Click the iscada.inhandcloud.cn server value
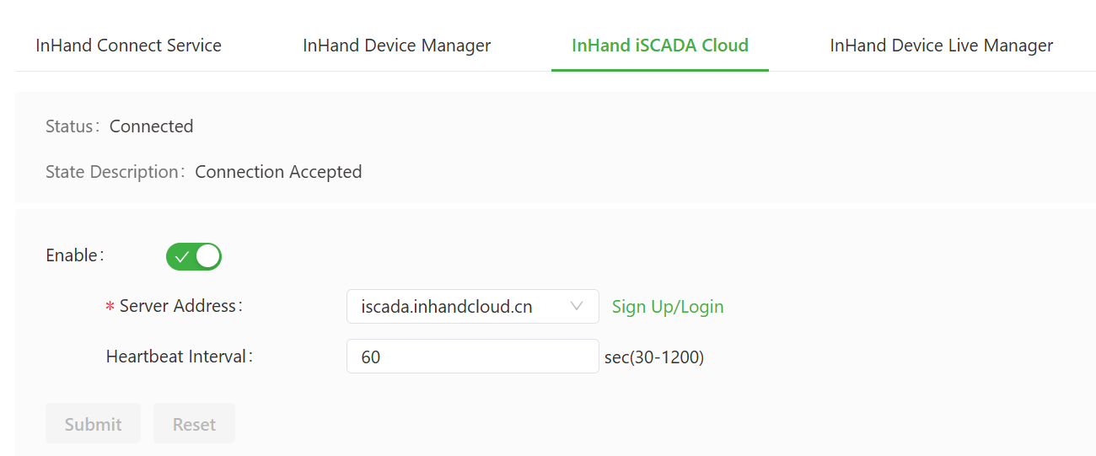Image resolution: width=1096 pixels, height=456 pixels. click(446, 307)
